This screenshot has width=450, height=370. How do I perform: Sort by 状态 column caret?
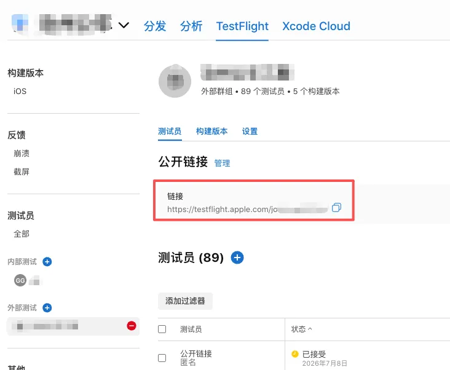coord(310,329)
